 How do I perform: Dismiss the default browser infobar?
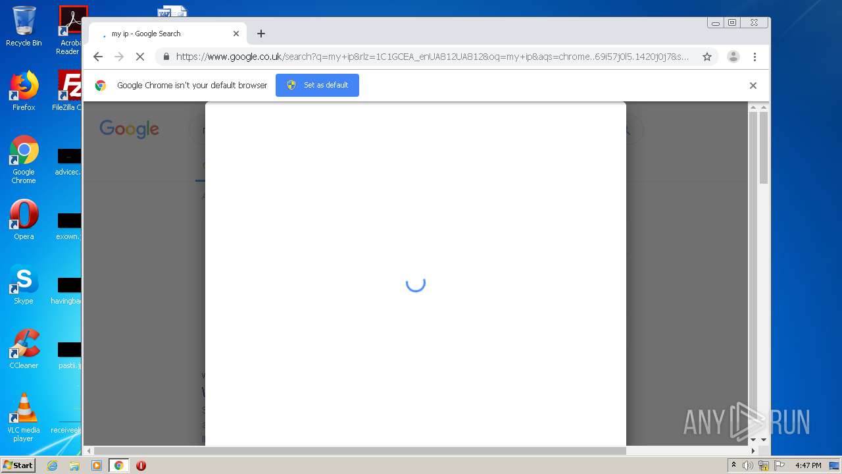[x=753, y=86]
